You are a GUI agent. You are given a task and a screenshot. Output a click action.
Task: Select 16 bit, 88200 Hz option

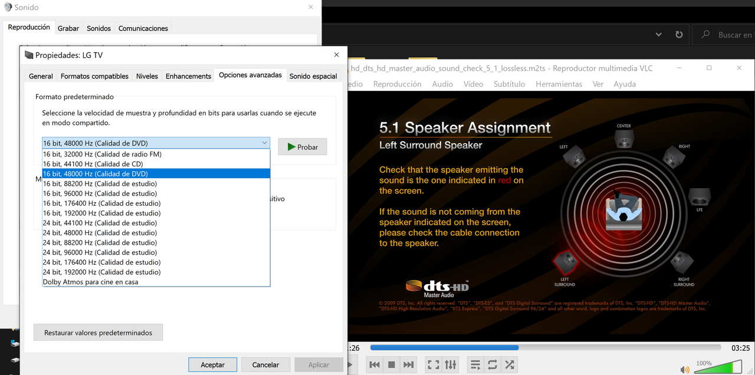point(156,183)
